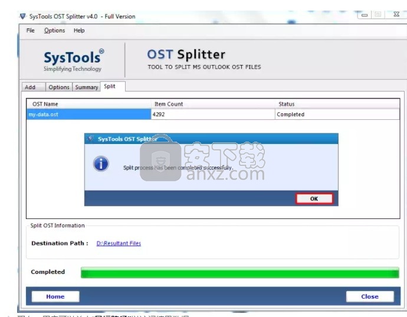
Task: Open the D:\Resultant Files destination link
Action: [x=119, y=243]
